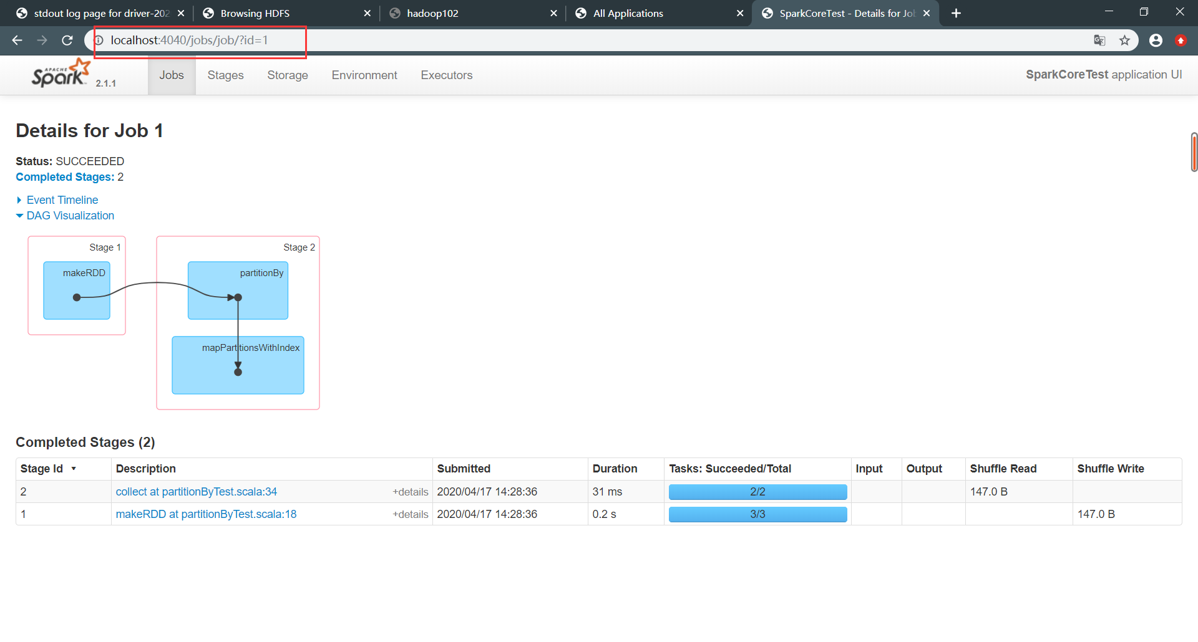The width and height of the screenshot is (1198, 642).
Task: Open the browser profile account icon
Action: pos(1156,40)
